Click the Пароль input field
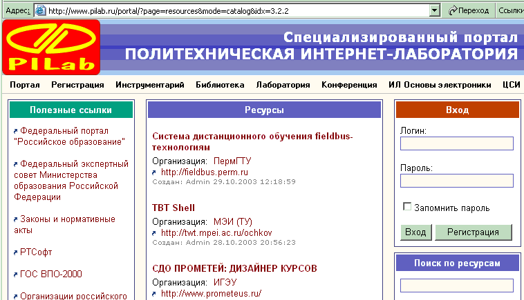 (457, 181)
